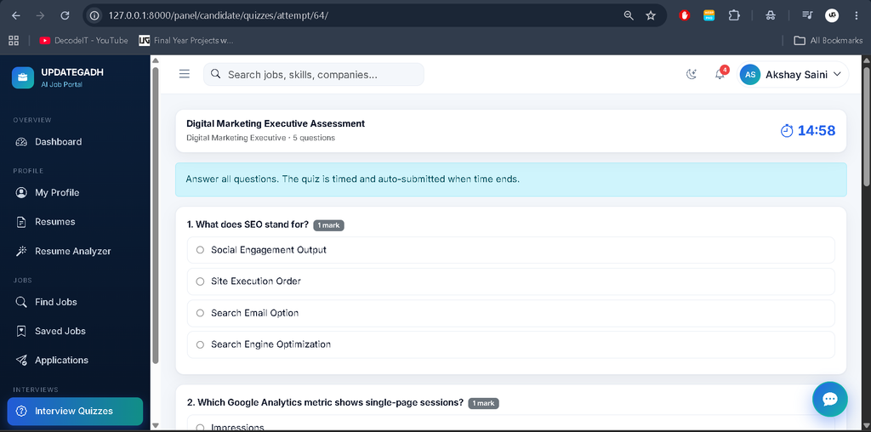Select the Social Engagement Output option

[511, 250]
